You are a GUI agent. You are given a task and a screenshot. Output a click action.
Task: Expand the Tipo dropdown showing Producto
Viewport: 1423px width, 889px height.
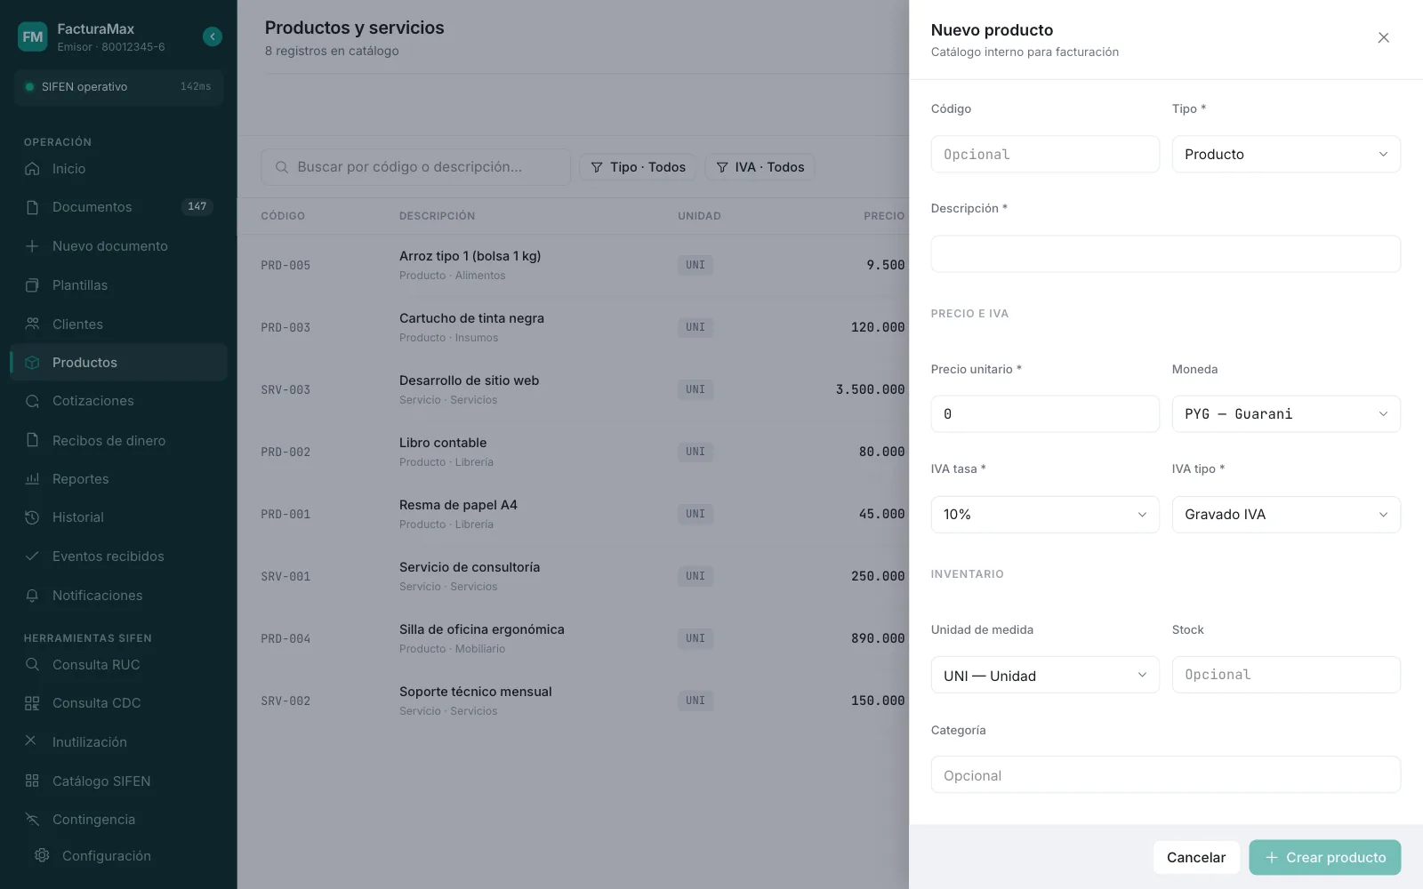click(1286, 154)
